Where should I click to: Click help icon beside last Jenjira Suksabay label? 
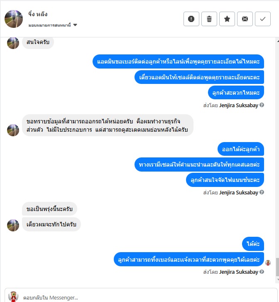pyautogui.click(x=262, y=272)
